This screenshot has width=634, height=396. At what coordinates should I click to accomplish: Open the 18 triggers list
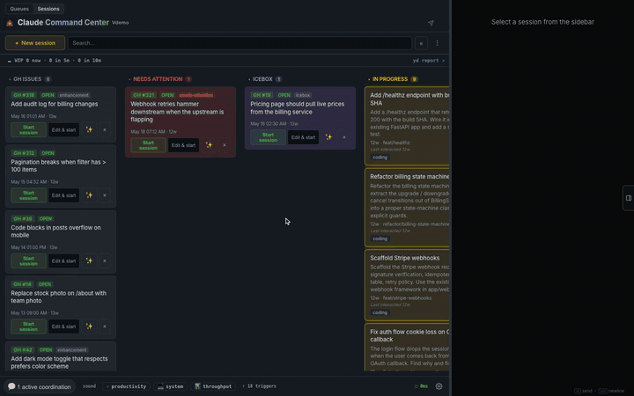(x=259, y=386)
